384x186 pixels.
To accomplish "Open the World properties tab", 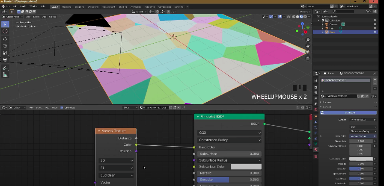I will click(x=316, y=109).
